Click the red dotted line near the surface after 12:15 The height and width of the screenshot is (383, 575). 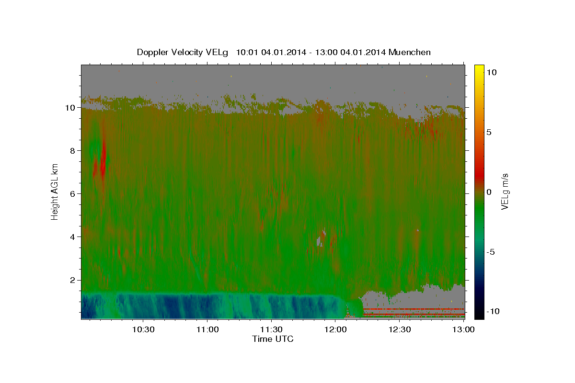pyautogui.click(x=414, y=309)
